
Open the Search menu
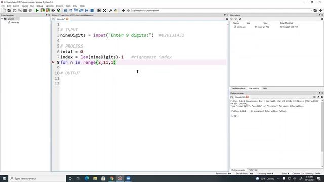(x=16, y=6)
